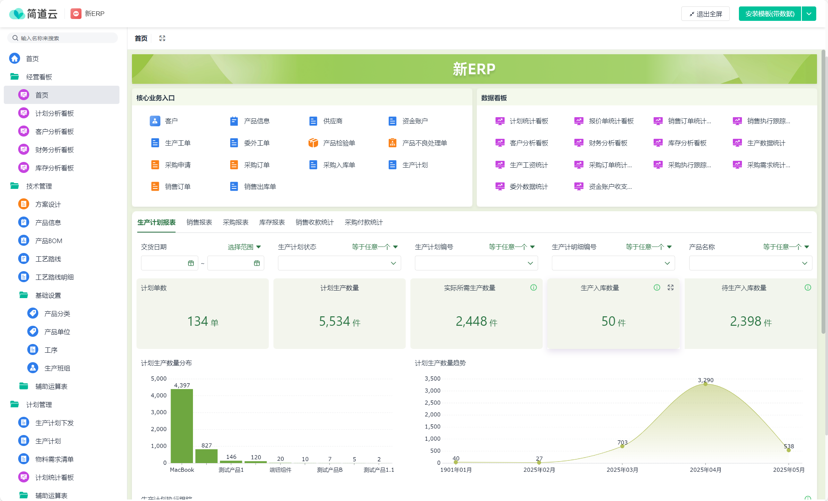Click the 安装模板(带数据) button
The image size is (828, 501).
click(x=769, y=14)
